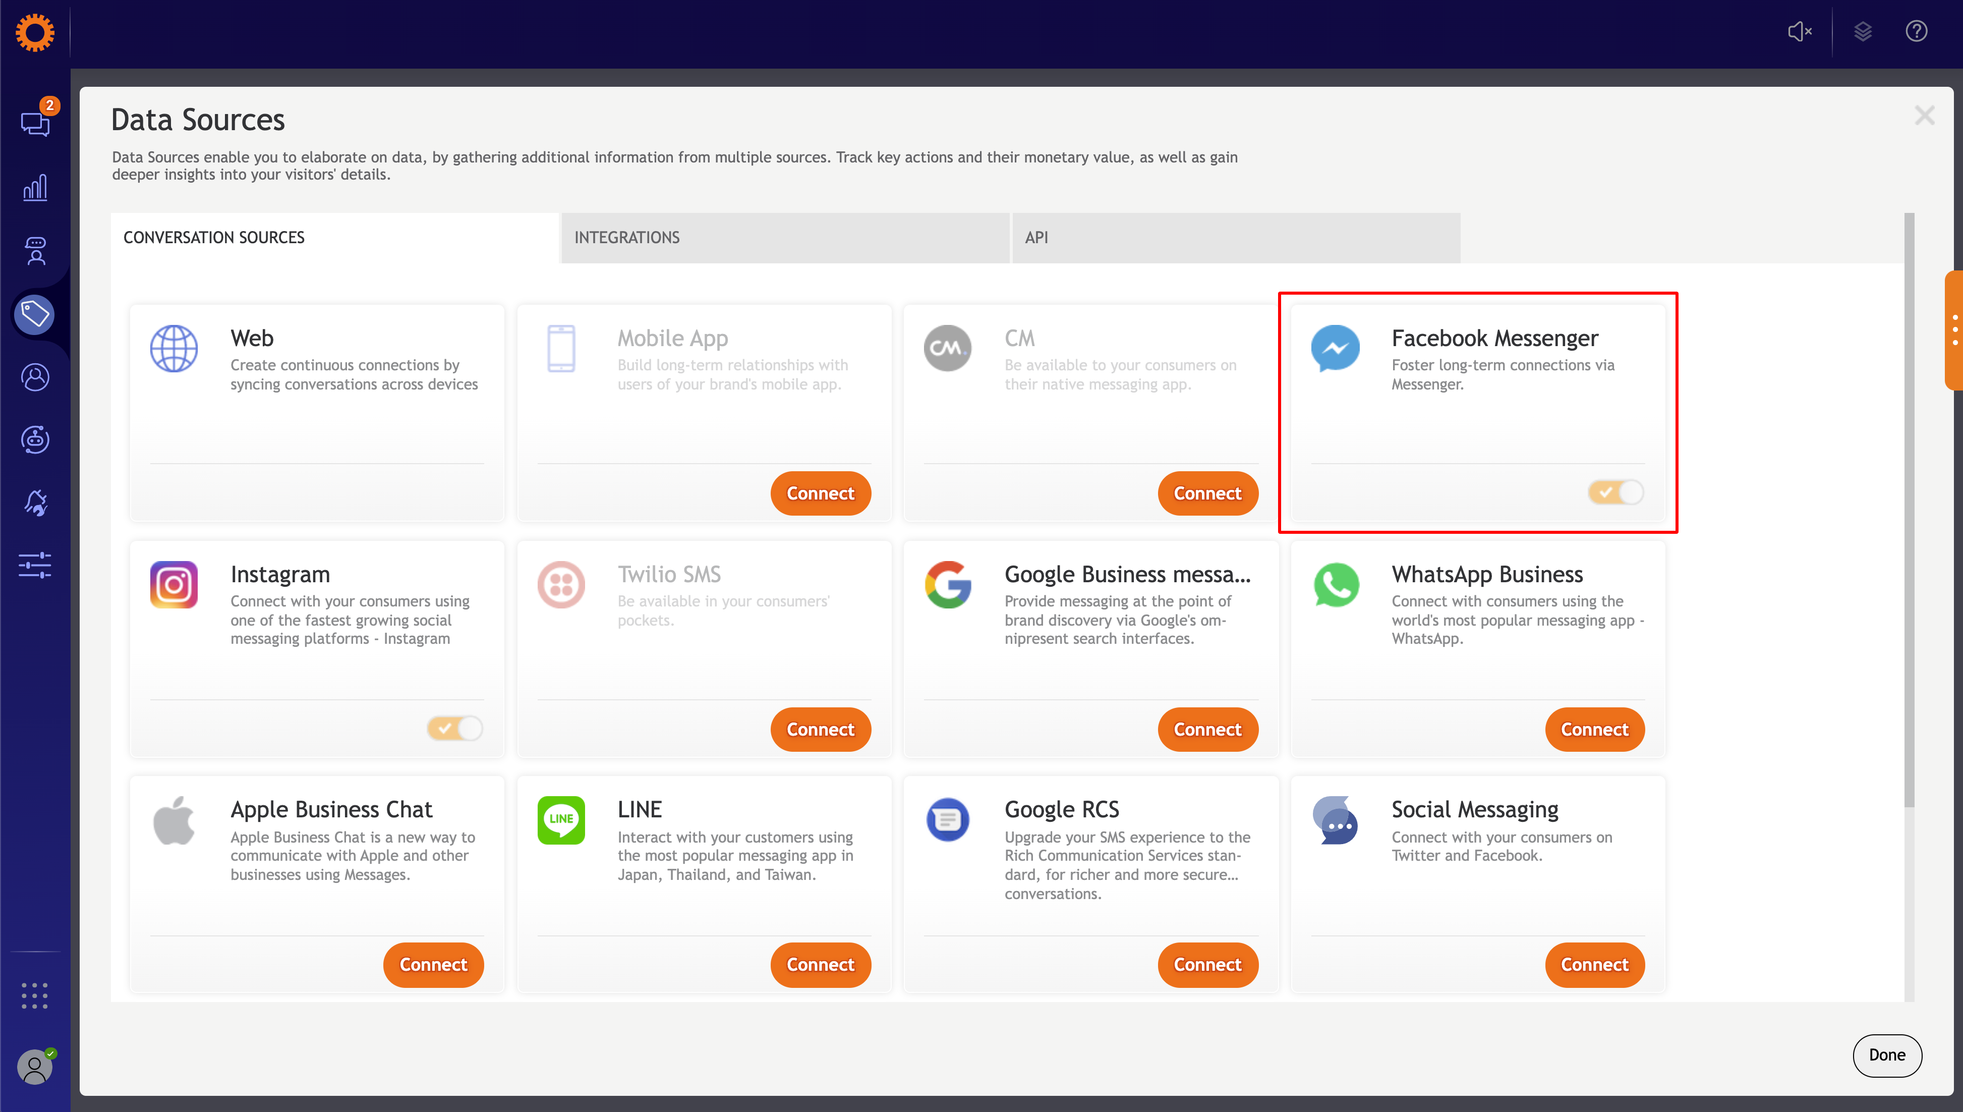Click the Done button
Viewport: 1963px width, 1112px height.
[x=1887, y=1054]
